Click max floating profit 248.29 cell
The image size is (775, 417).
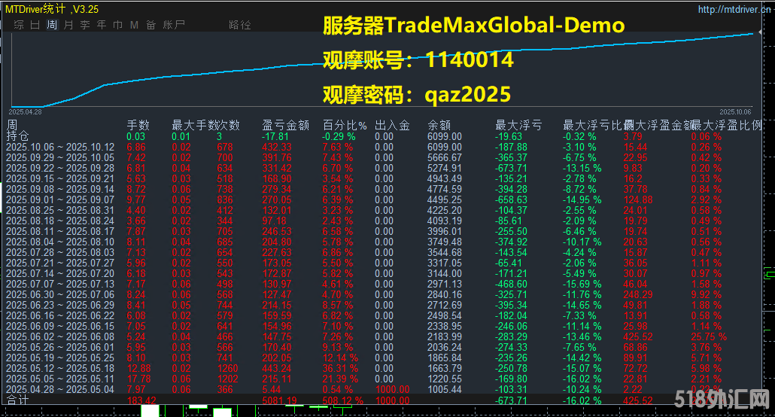[x=637, y=295]
